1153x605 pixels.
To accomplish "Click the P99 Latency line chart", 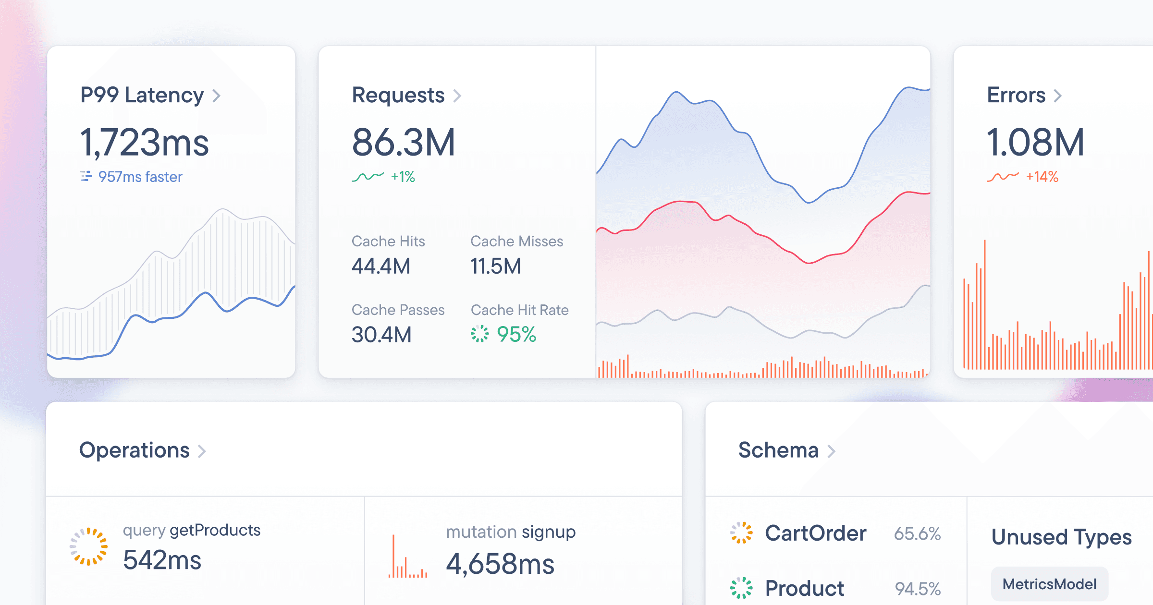I will coord(171,288).
